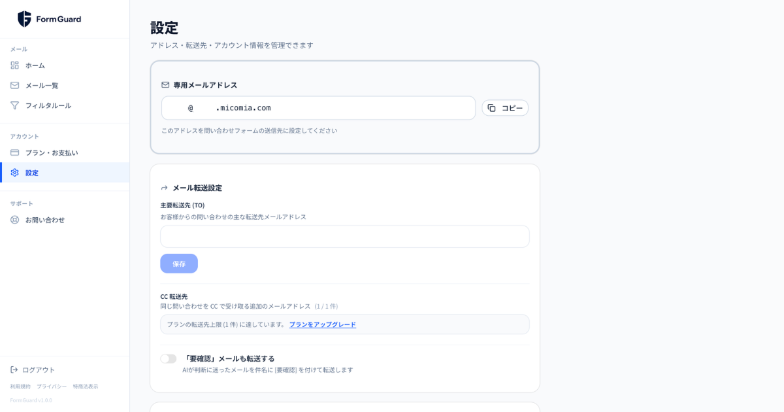Image resolution: width=784 pixels, height=412 pixels.
Task: Click the CC 転送先 label
Action: pyautogui.click(x=174, y=296)
